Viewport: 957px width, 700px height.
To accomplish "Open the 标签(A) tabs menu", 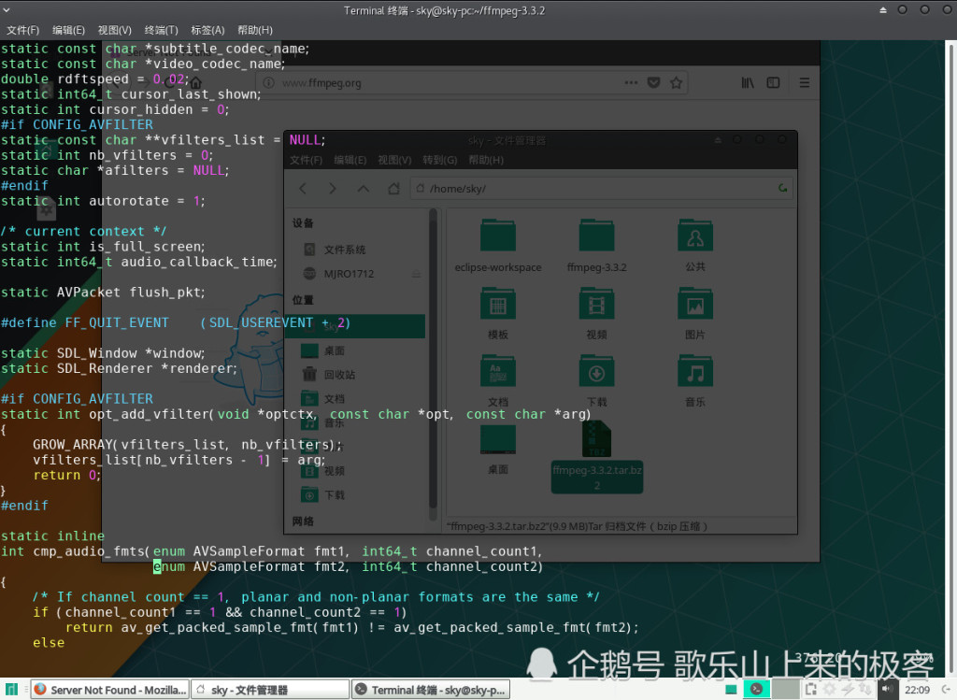I will (x=207, y=30).
